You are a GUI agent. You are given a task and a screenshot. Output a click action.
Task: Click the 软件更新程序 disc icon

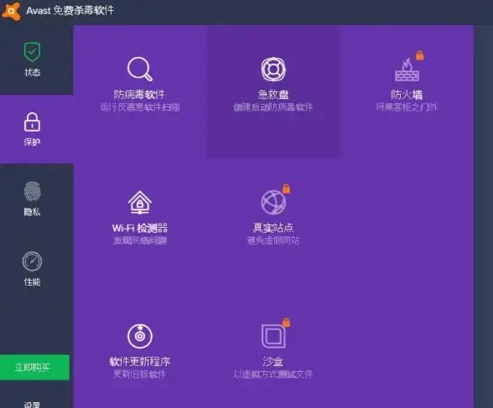click(x=140, y=336)
